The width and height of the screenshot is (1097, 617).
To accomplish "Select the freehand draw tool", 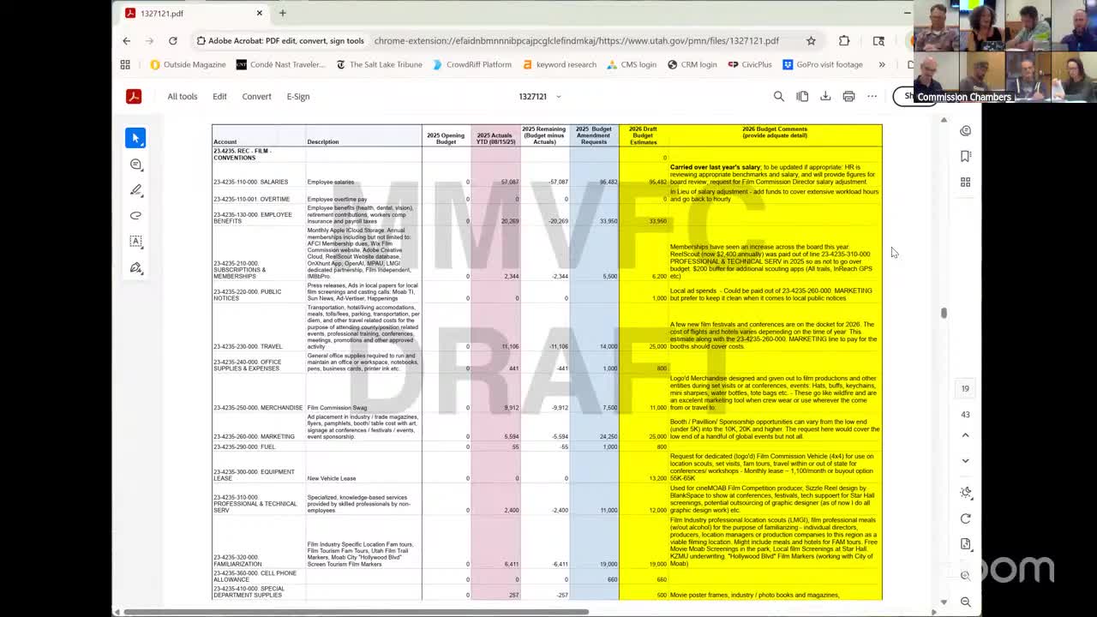I will click(x=135, y=216).
